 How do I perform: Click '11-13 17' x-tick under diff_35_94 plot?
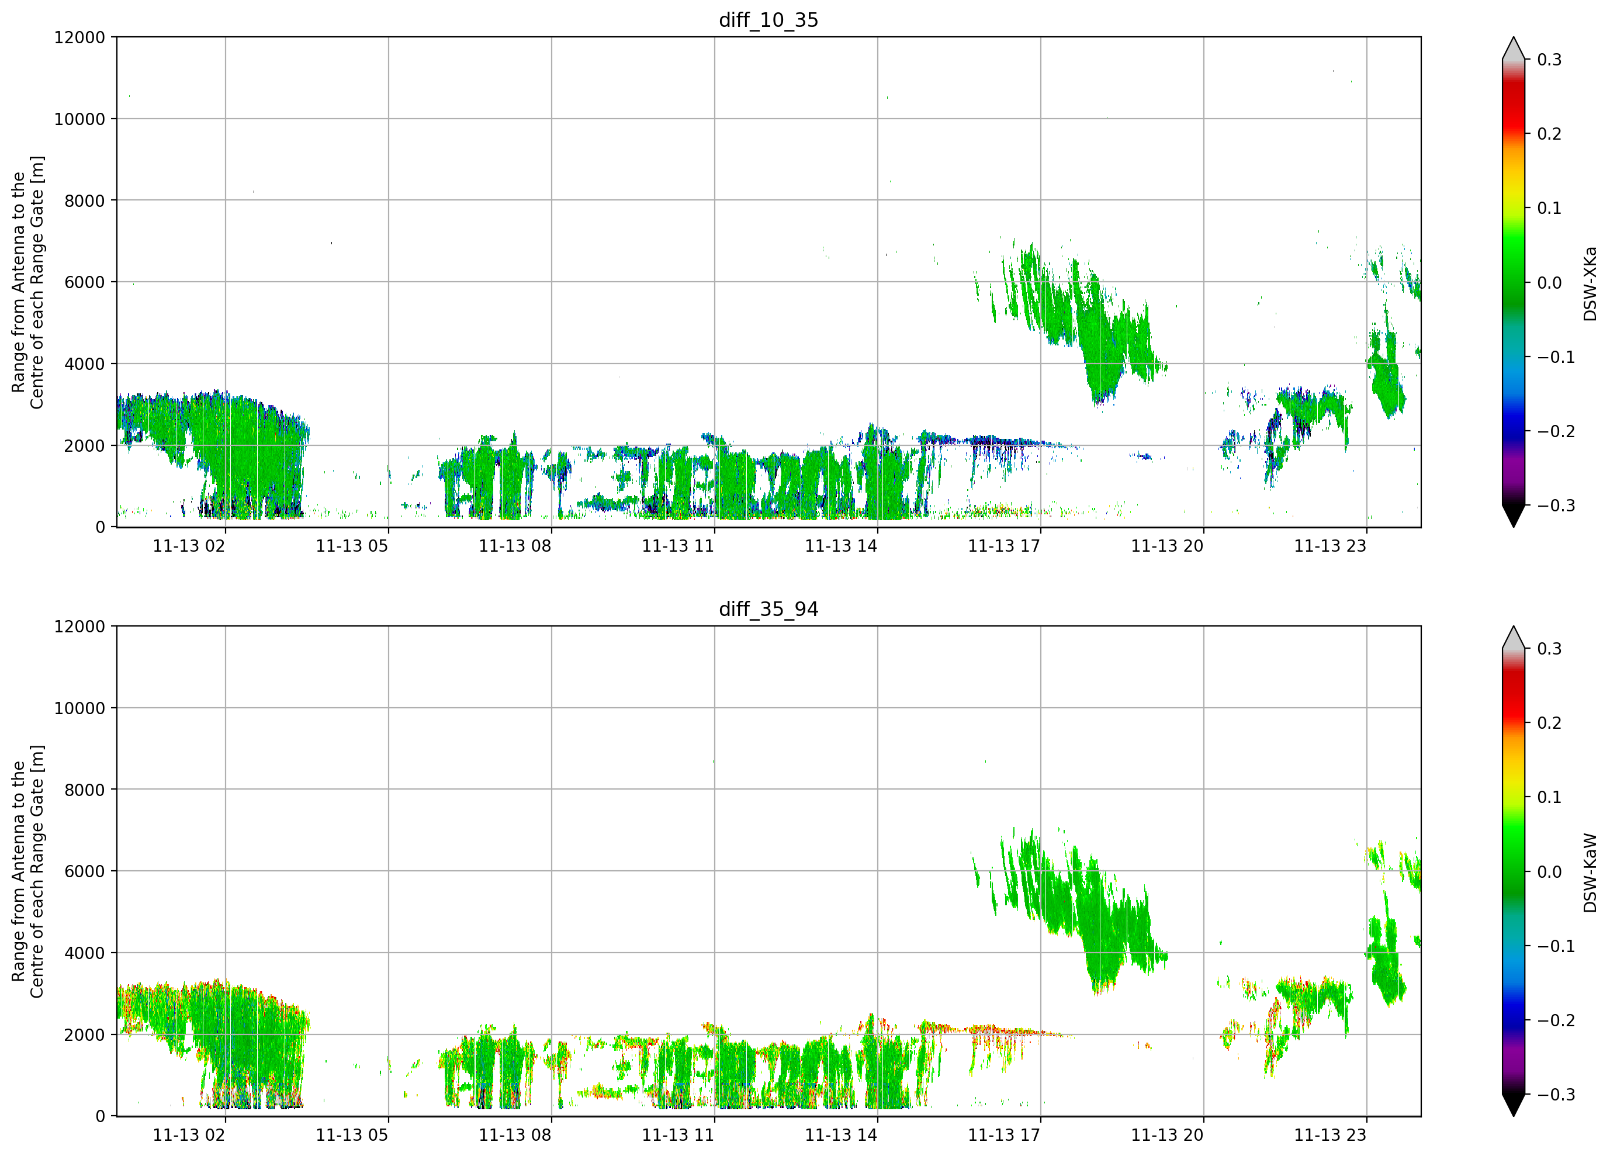tap(1004, 1136)
